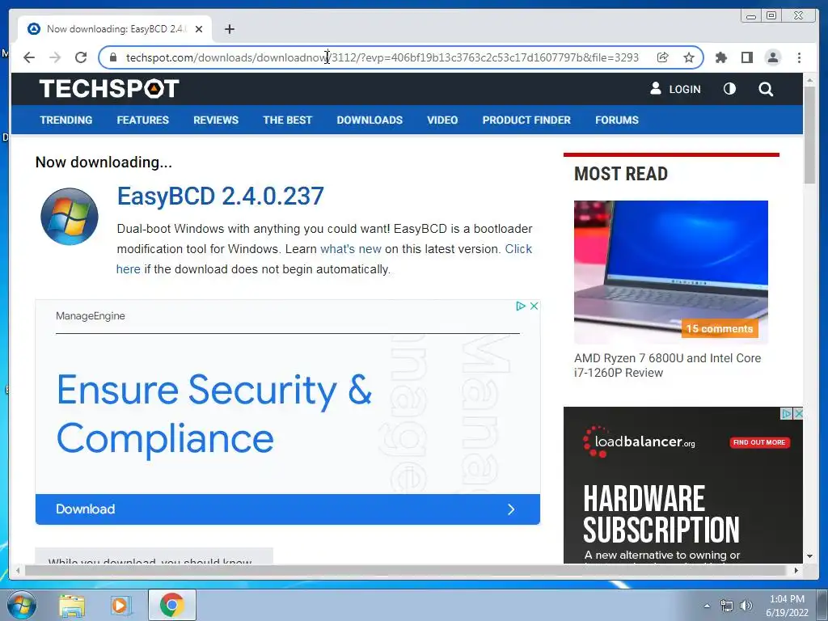Click horizontal scrollbar right arrow
Image resolution: width=828 pixels, height=621 pixels.
(x=796, y=570)
